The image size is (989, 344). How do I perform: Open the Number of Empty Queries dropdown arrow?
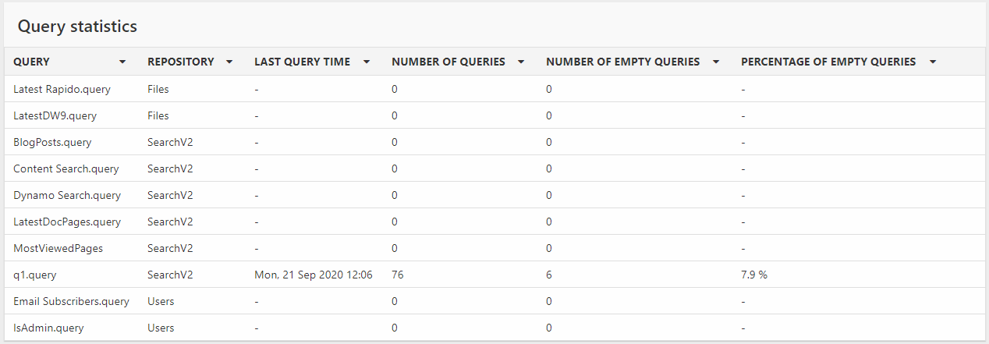[x=716, y=62]
